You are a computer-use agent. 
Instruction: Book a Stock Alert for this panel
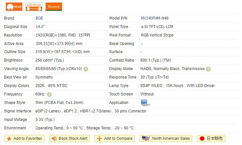[x=69, y=138]
